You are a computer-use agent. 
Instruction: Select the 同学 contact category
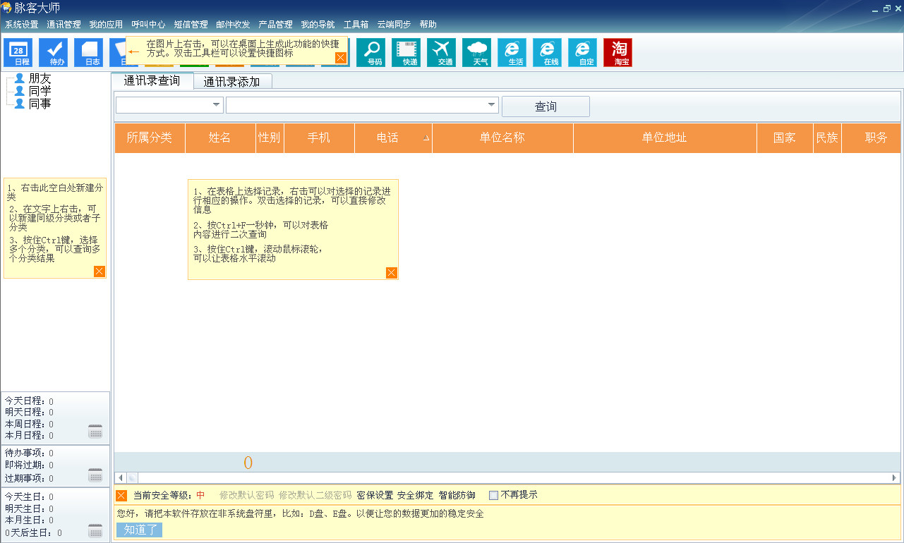[x=41, y=90]
